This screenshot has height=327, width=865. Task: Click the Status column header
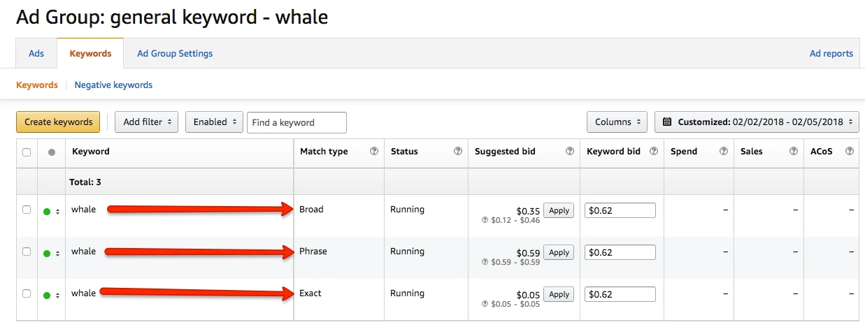coord(404,151)
